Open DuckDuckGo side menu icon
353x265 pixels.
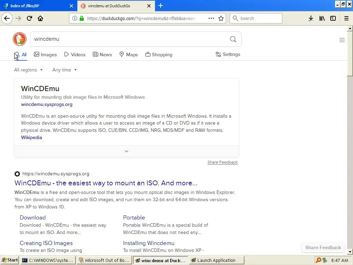click(x=342, y=40)
